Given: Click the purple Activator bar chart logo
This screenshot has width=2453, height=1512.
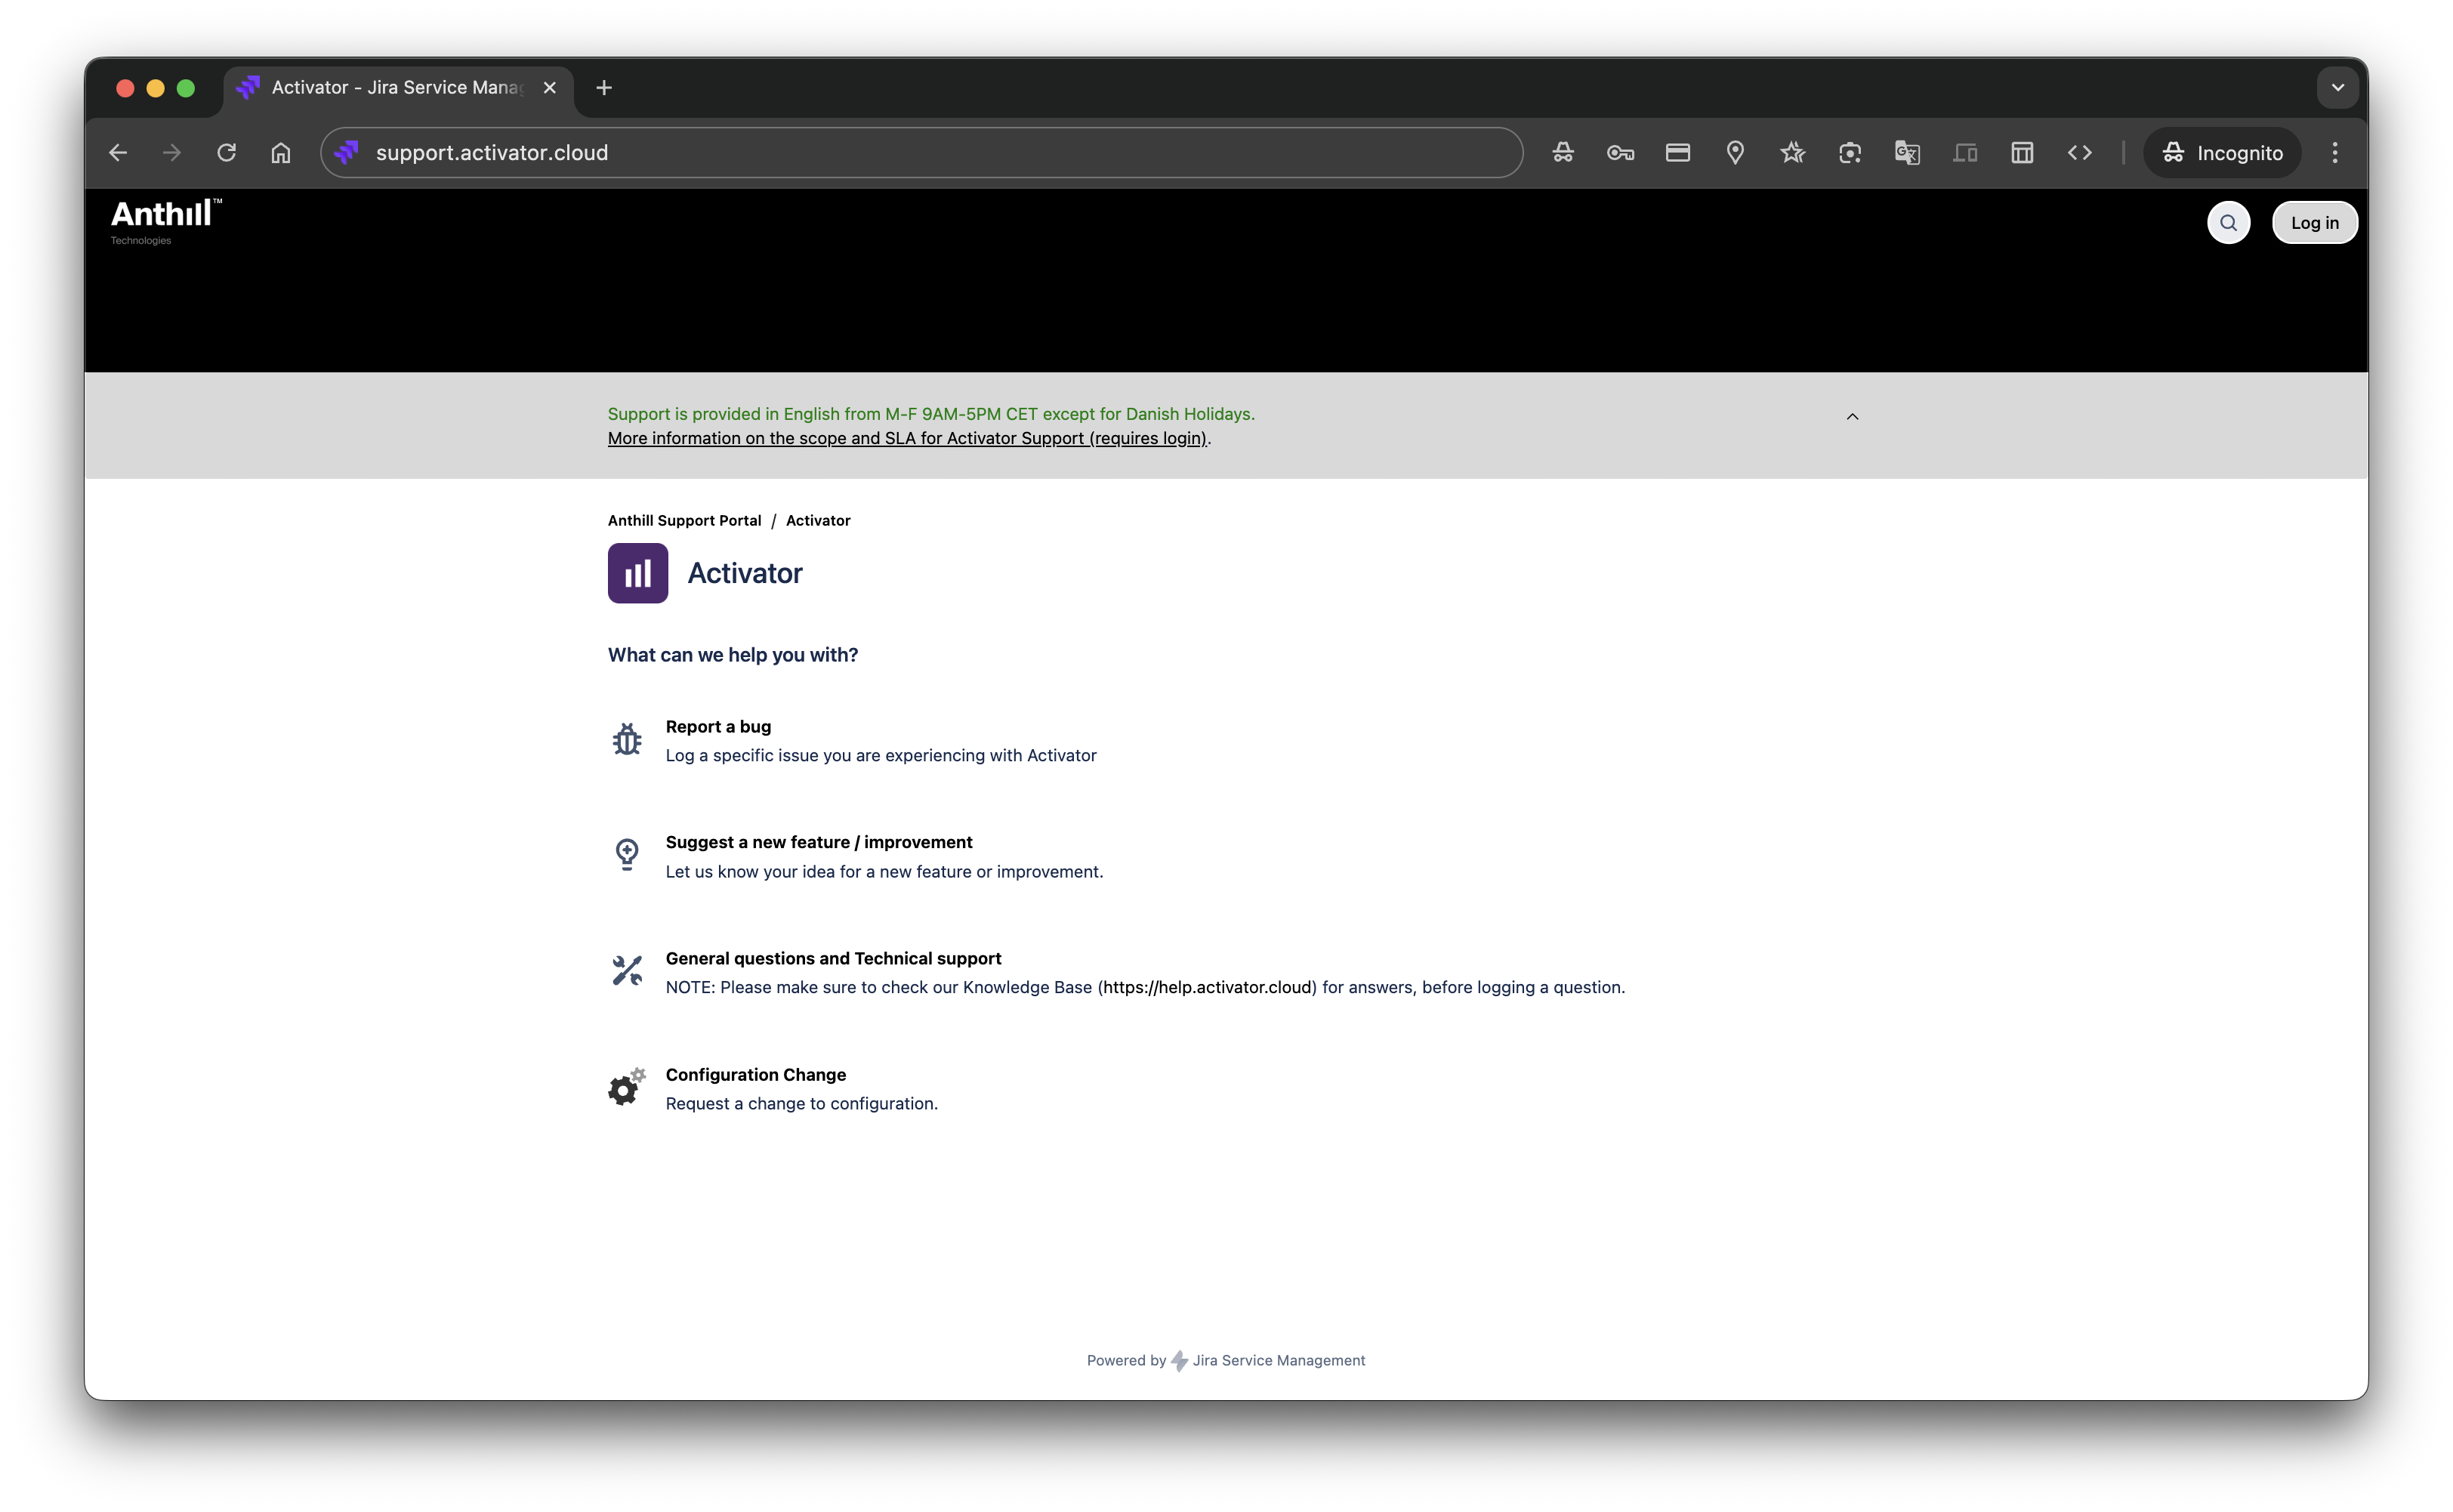Looking at the screenshot, I should [638, 573].
